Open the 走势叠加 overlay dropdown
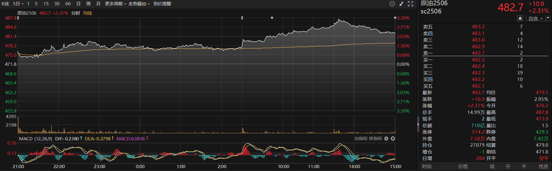Screen dimensions: 552x171 point(139,4)
